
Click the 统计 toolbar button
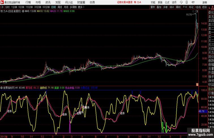pyautogui.click(x=172, y=7)
